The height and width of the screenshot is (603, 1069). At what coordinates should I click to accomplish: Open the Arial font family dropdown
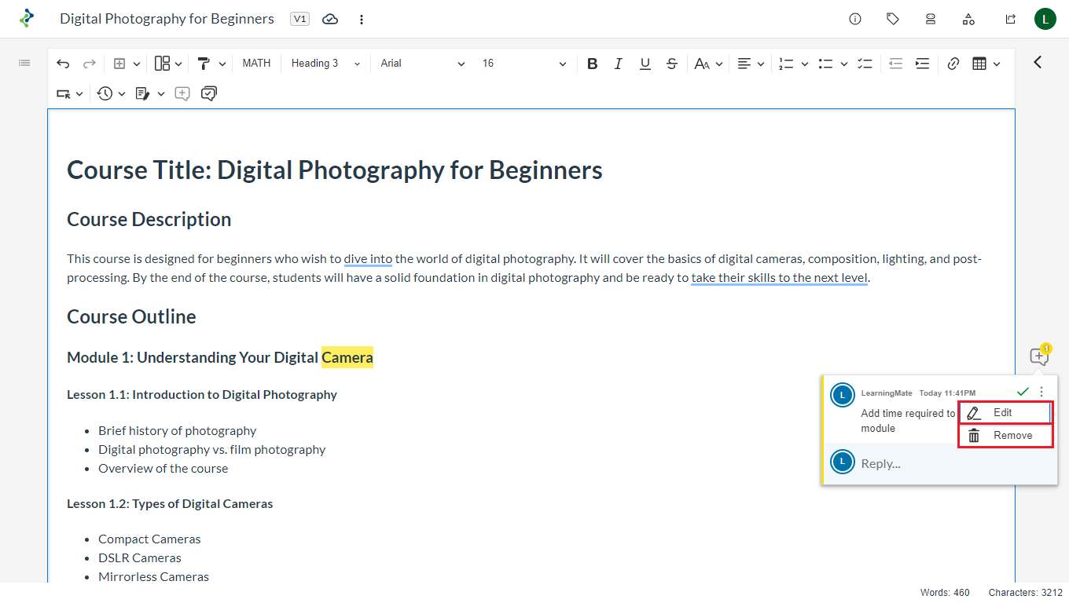(x=422, y=64)
